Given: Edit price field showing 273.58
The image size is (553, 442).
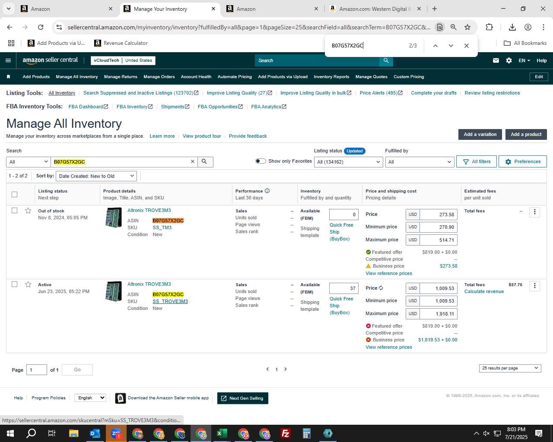Looking at the screenshot, I should coord(438,215).
